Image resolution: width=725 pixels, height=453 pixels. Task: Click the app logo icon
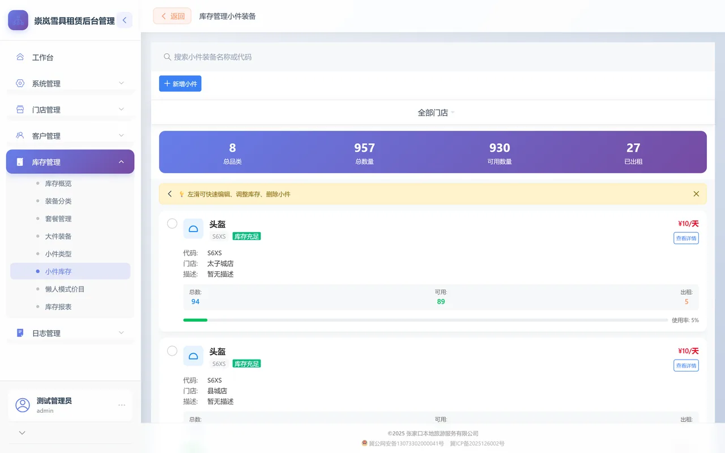click(x=18, y=20)
